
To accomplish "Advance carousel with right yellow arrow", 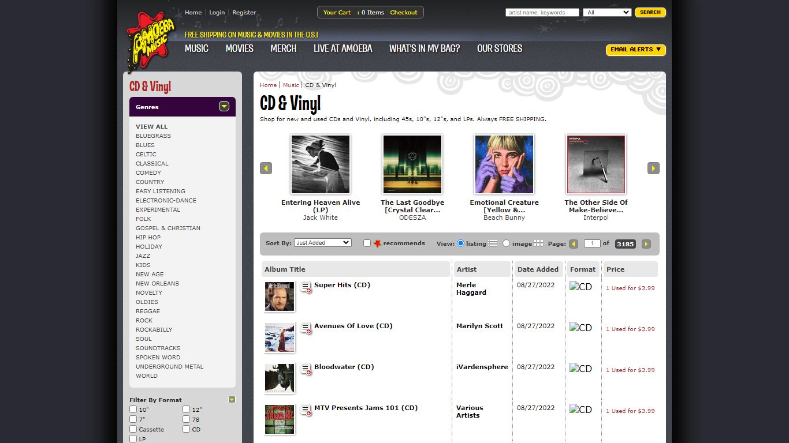I will click(x=653, y=168).
